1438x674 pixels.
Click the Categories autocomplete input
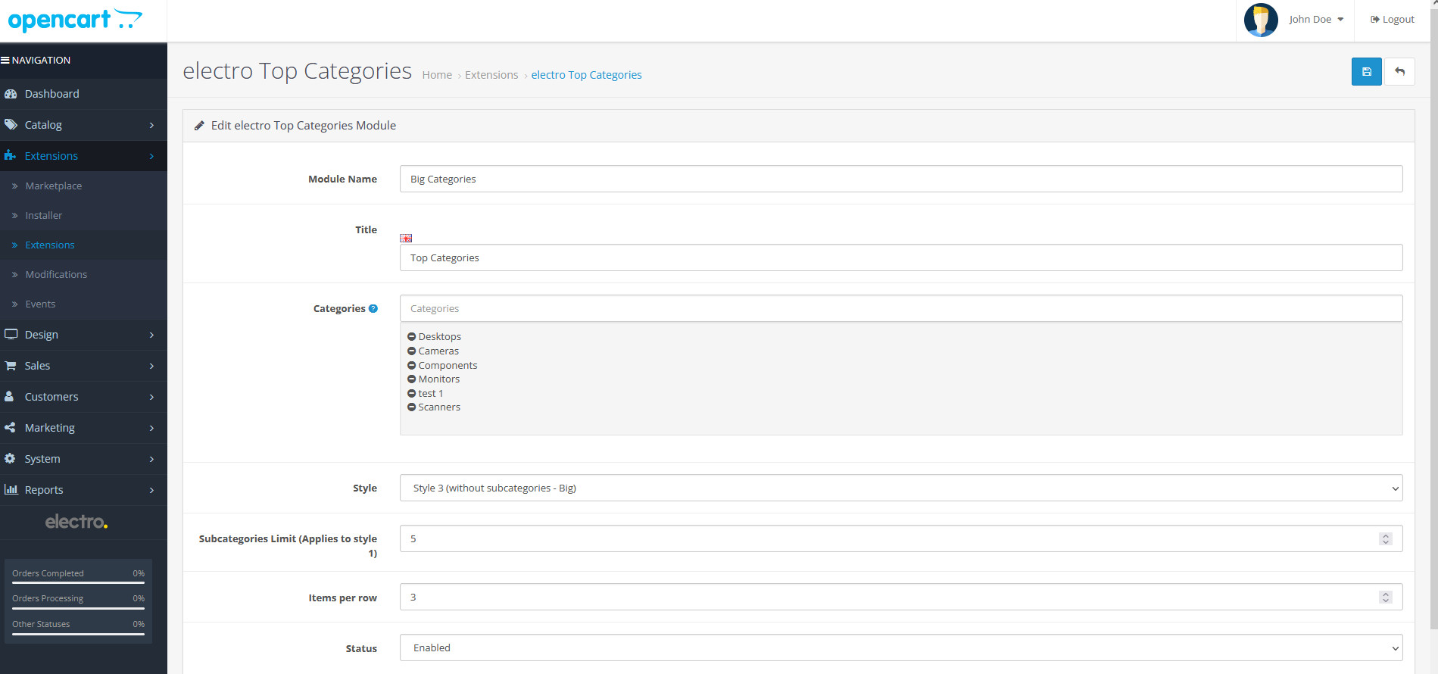(901, 308)
